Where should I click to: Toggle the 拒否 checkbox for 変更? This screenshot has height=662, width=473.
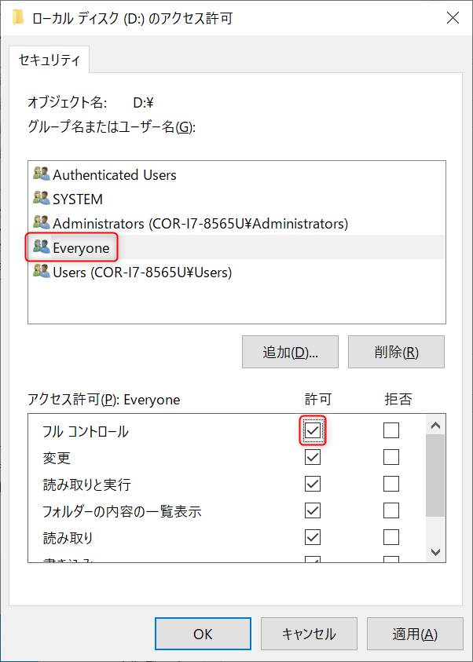tap(391, 457)
